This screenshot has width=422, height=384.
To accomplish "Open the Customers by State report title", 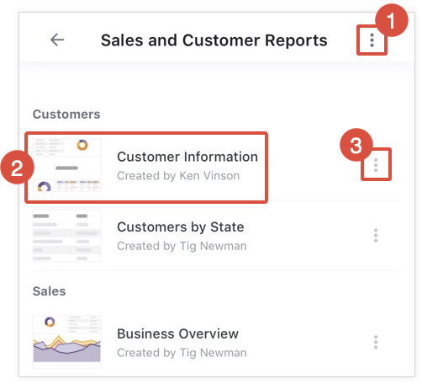I will [x=181, y=227].
